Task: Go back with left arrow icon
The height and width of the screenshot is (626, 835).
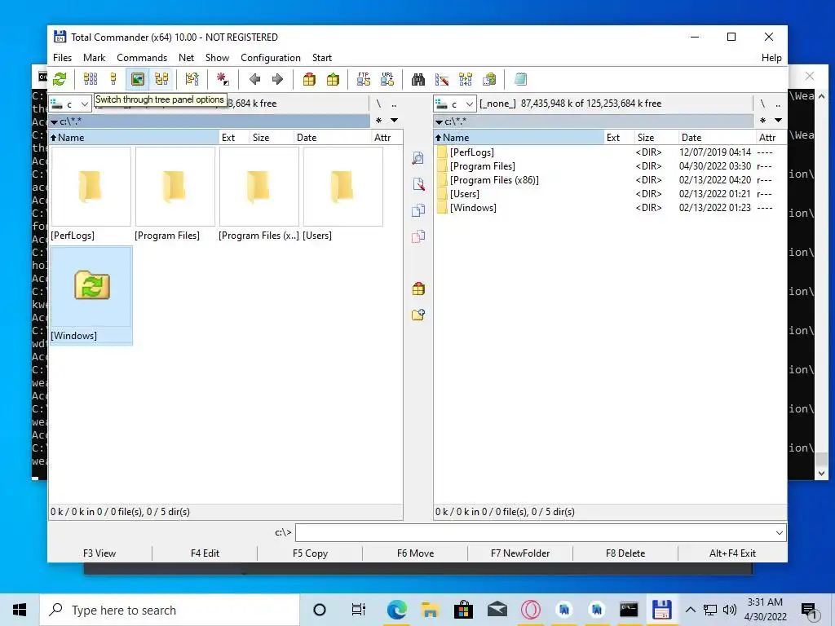Action: (x=254, y=79)
